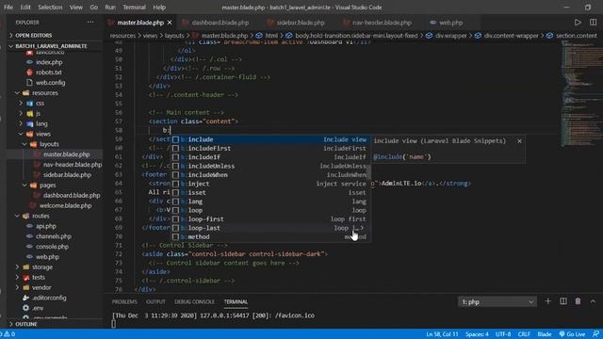
Task: Expand the tests folder
Action: click(x=38, y=277)
